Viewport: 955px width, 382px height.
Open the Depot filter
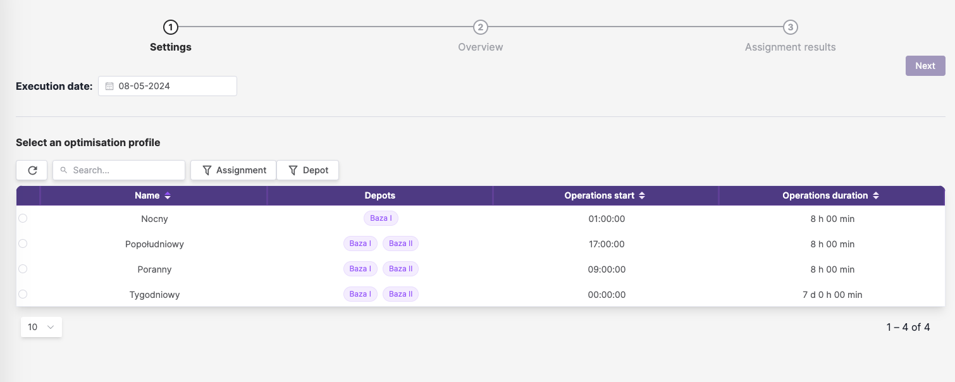[x=308, y=170]
